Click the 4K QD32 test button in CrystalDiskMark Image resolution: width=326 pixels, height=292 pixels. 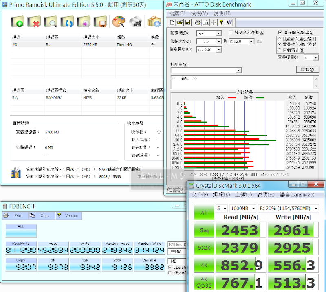[x=204, y=282]
